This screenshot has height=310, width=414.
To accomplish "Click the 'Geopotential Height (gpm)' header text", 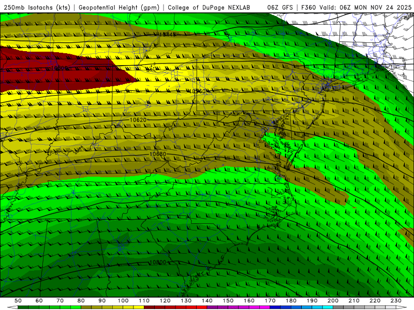I will click(x=119, y=8).
